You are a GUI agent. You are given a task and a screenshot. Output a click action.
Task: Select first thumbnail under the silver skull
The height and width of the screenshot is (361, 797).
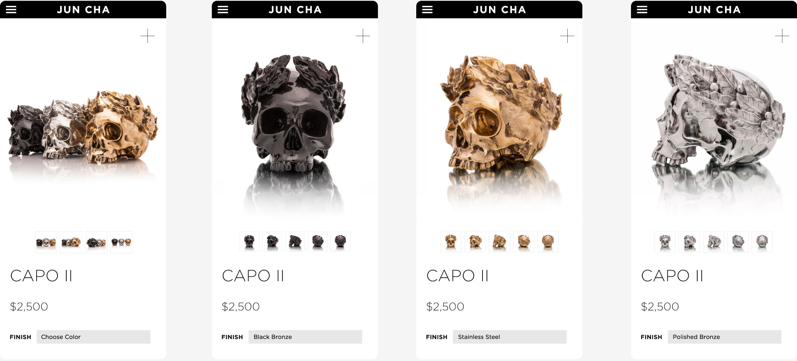[665, 242]
